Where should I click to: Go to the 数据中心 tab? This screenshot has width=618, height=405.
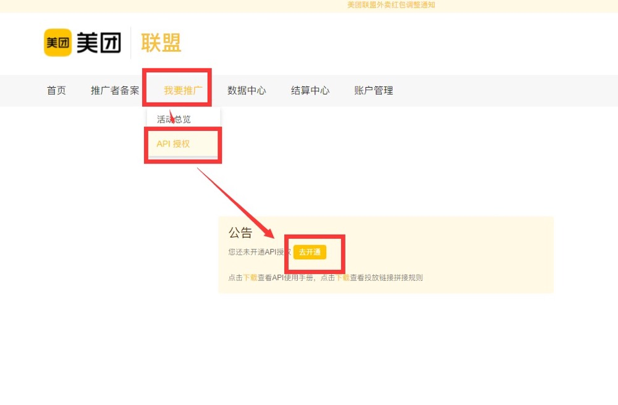coord(247,91)
